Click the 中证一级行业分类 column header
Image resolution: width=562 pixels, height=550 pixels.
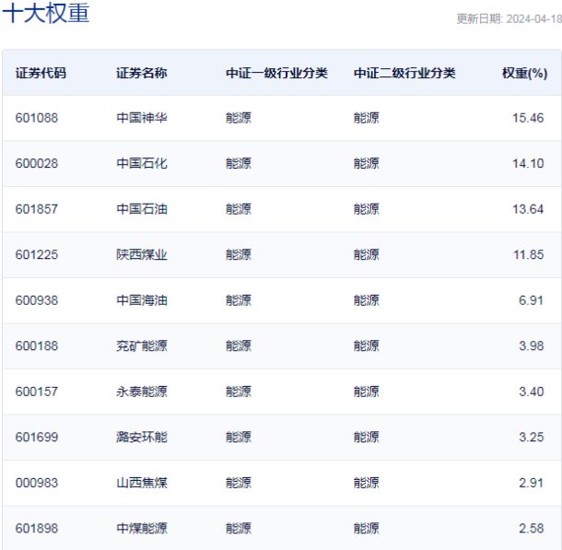[276, 73]
